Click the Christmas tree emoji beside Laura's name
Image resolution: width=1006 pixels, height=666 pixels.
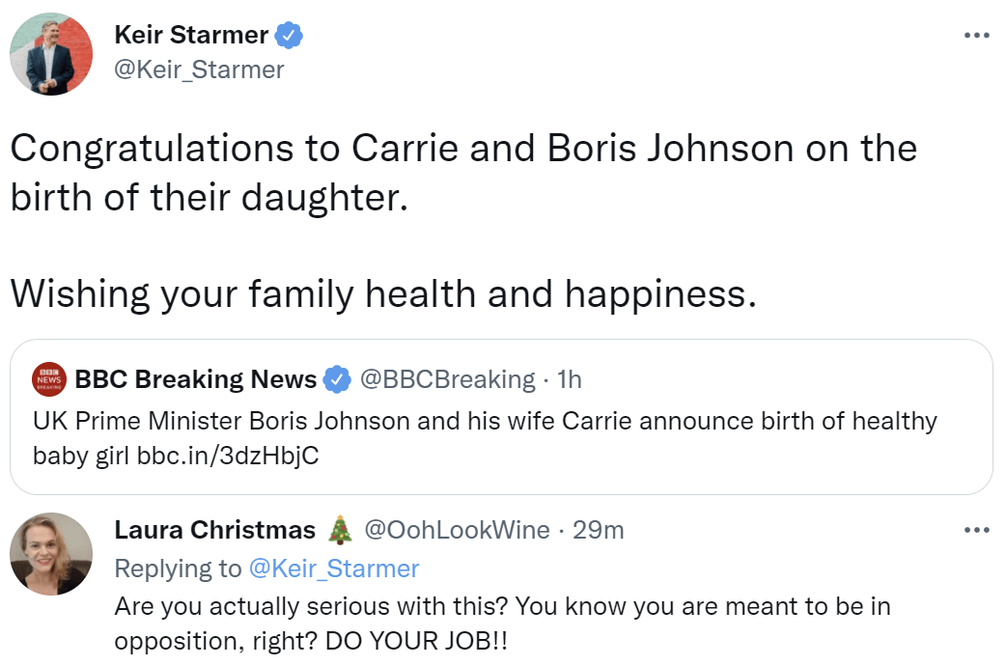[x=340, y=530]
